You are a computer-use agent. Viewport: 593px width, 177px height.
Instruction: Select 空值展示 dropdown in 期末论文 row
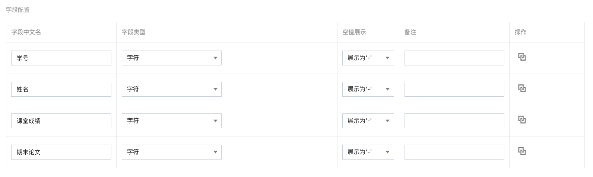click(368, 152)
